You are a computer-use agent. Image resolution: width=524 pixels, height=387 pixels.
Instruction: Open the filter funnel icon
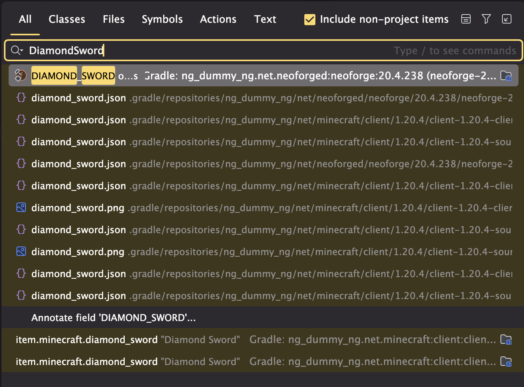click(x=486, y=19)
